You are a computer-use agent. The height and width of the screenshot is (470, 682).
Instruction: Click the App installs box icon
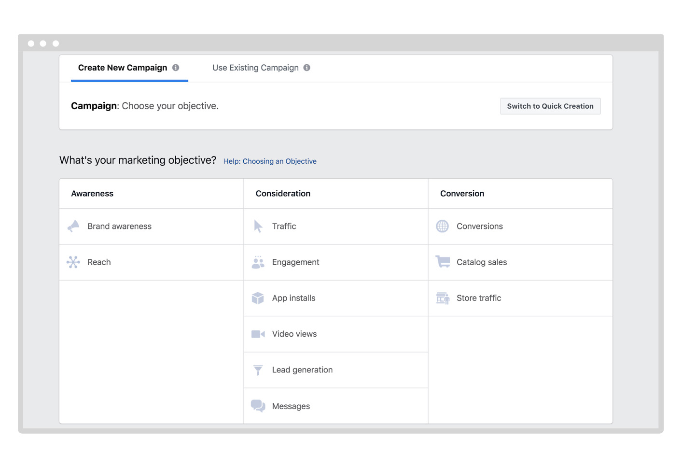[x=258, y=298]
